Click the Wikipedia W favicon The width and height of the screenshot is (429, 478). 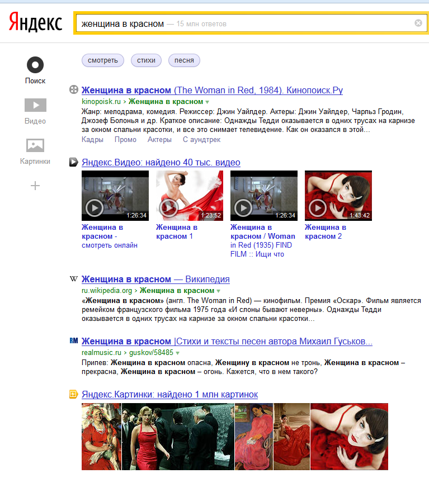click(x=73, y=278)
